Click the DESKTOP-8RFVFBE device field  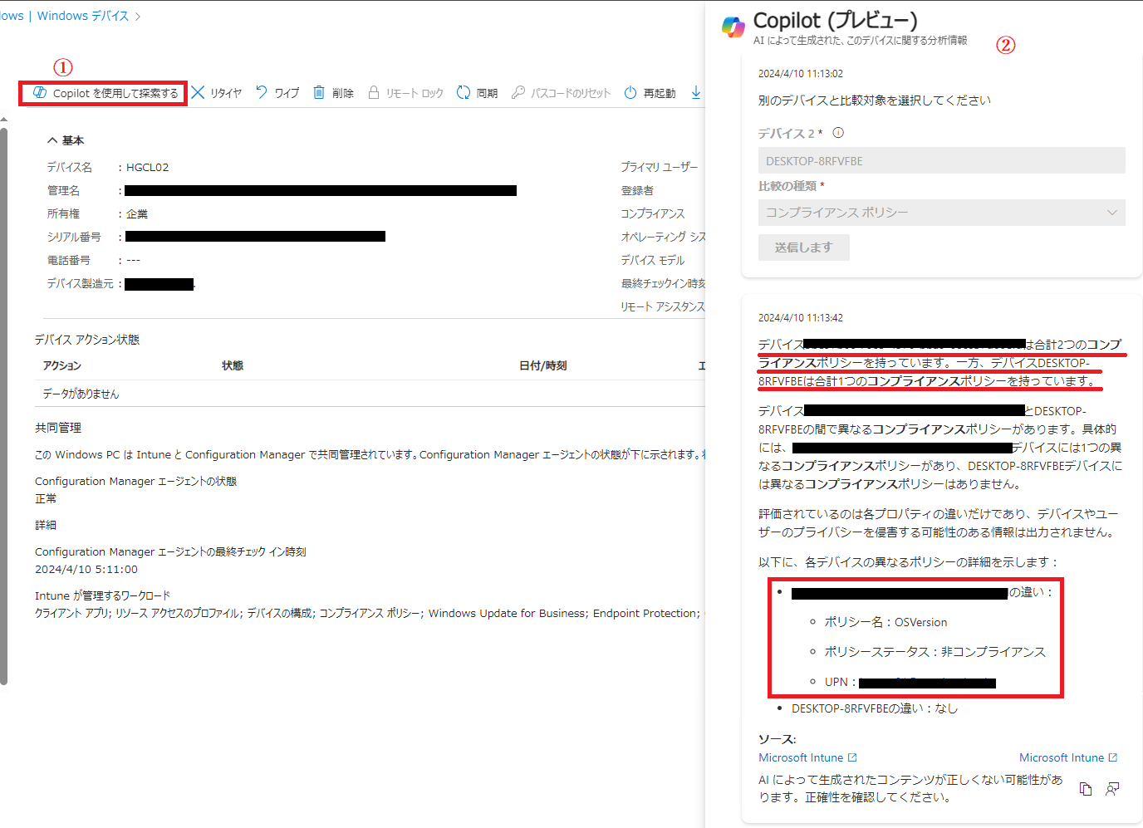point(941,160)
